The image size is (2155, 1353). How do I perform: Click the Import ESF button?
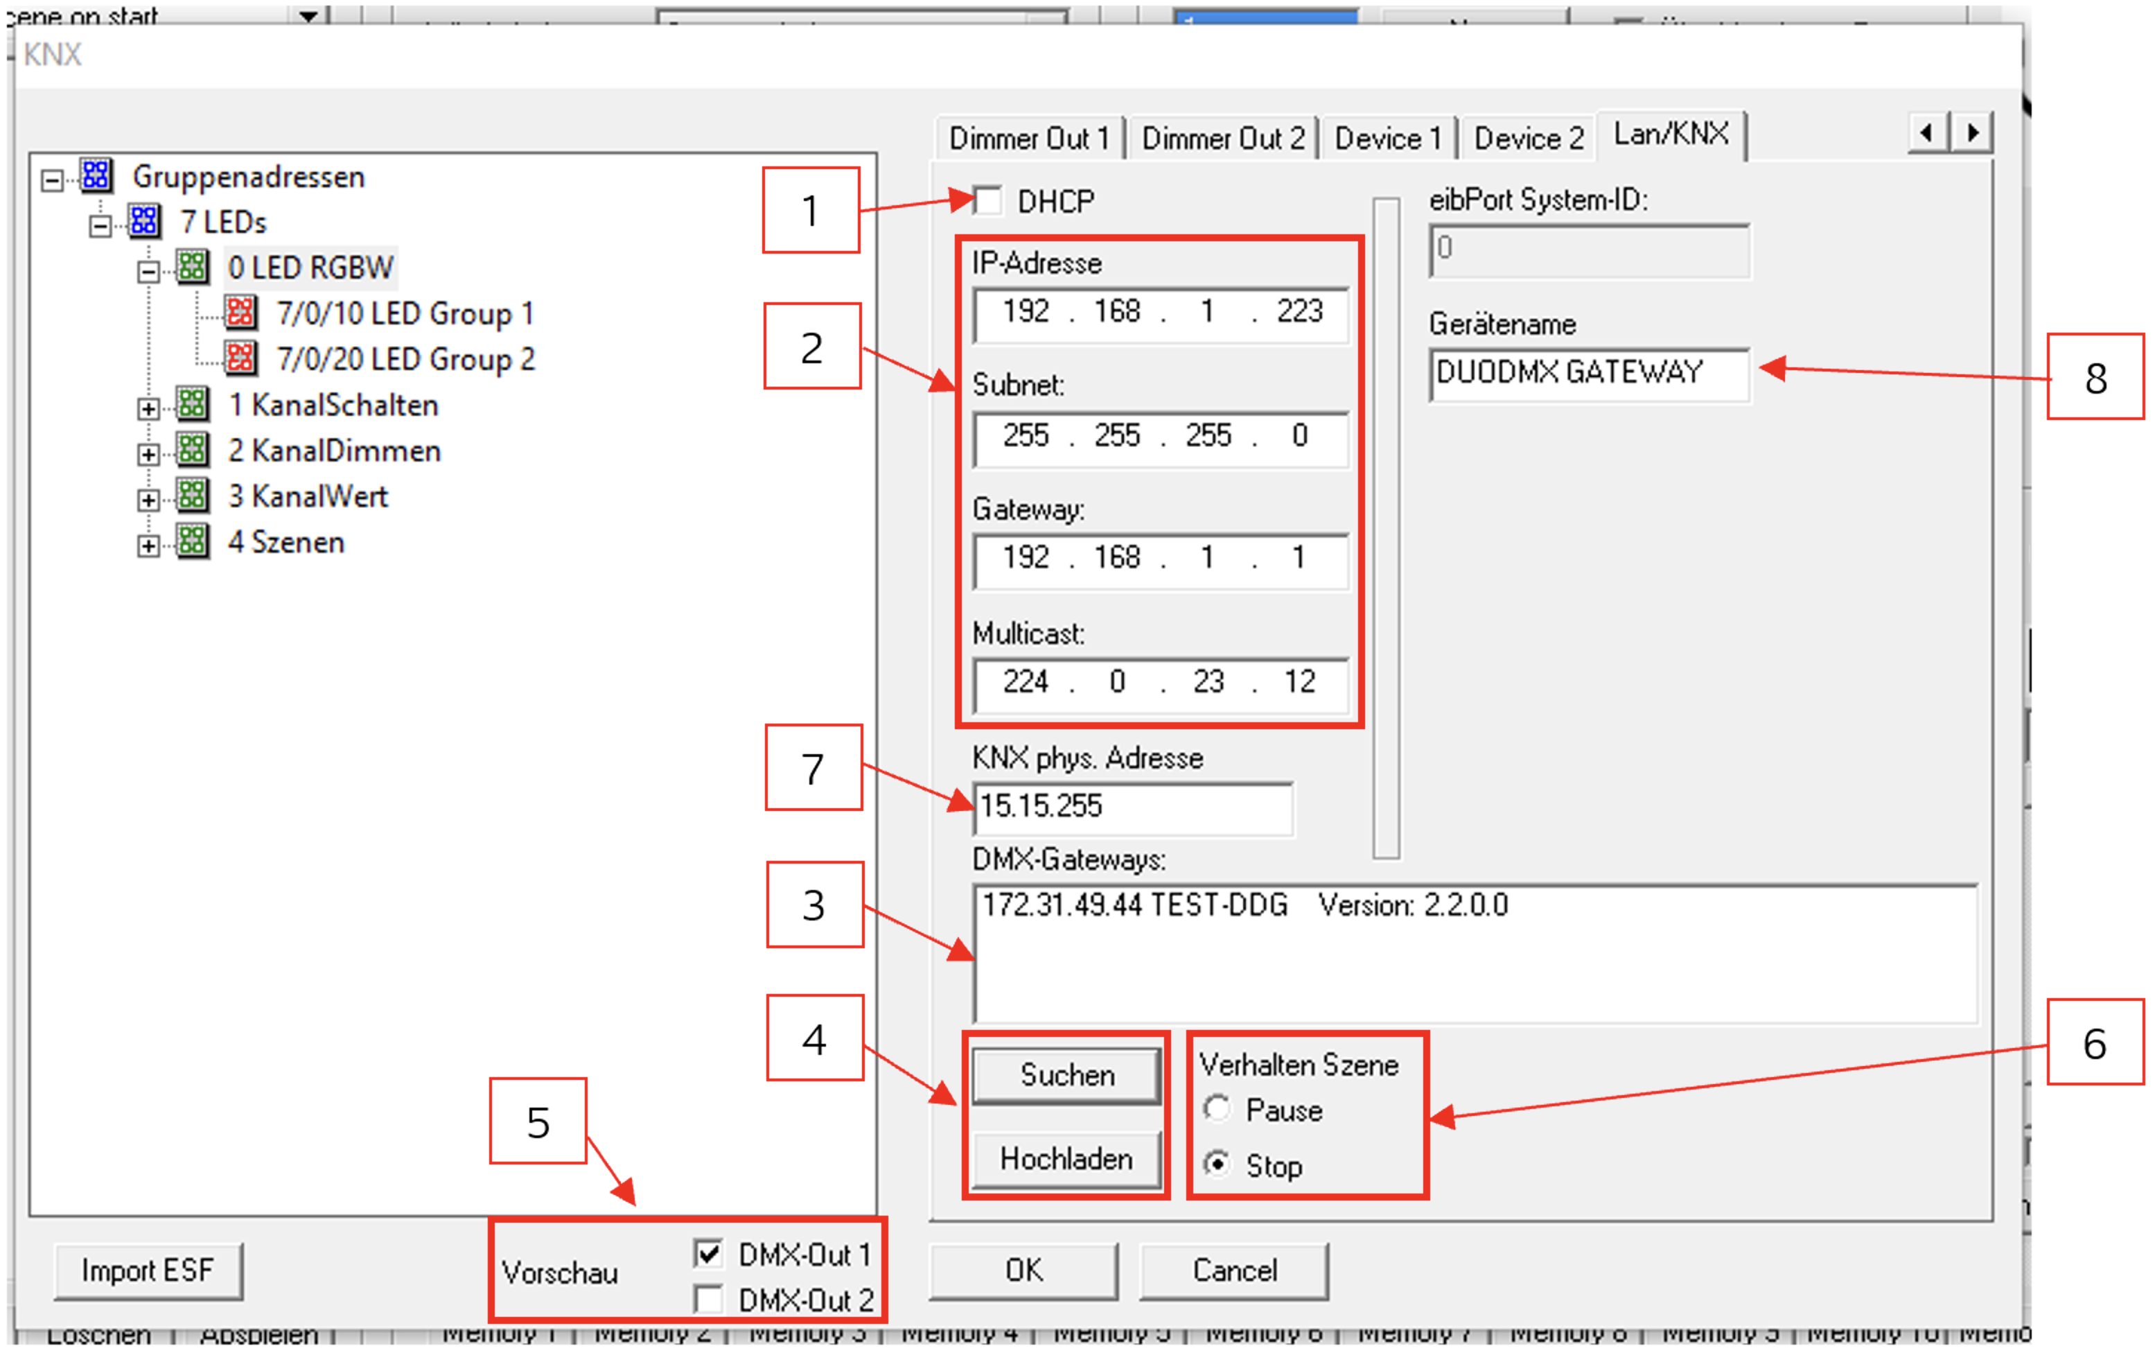coord(148,1271)
